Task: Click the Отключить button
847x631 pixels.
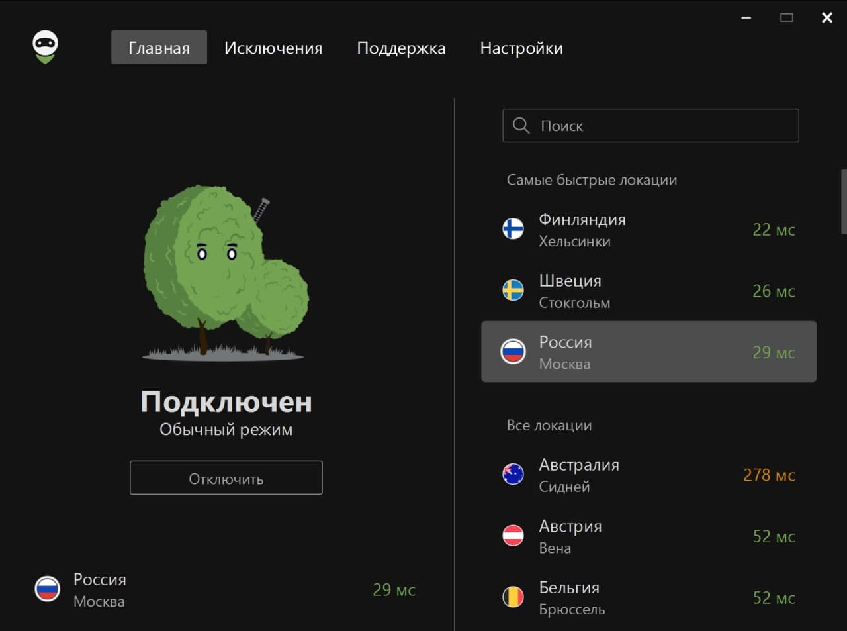Action: (226, 477)
